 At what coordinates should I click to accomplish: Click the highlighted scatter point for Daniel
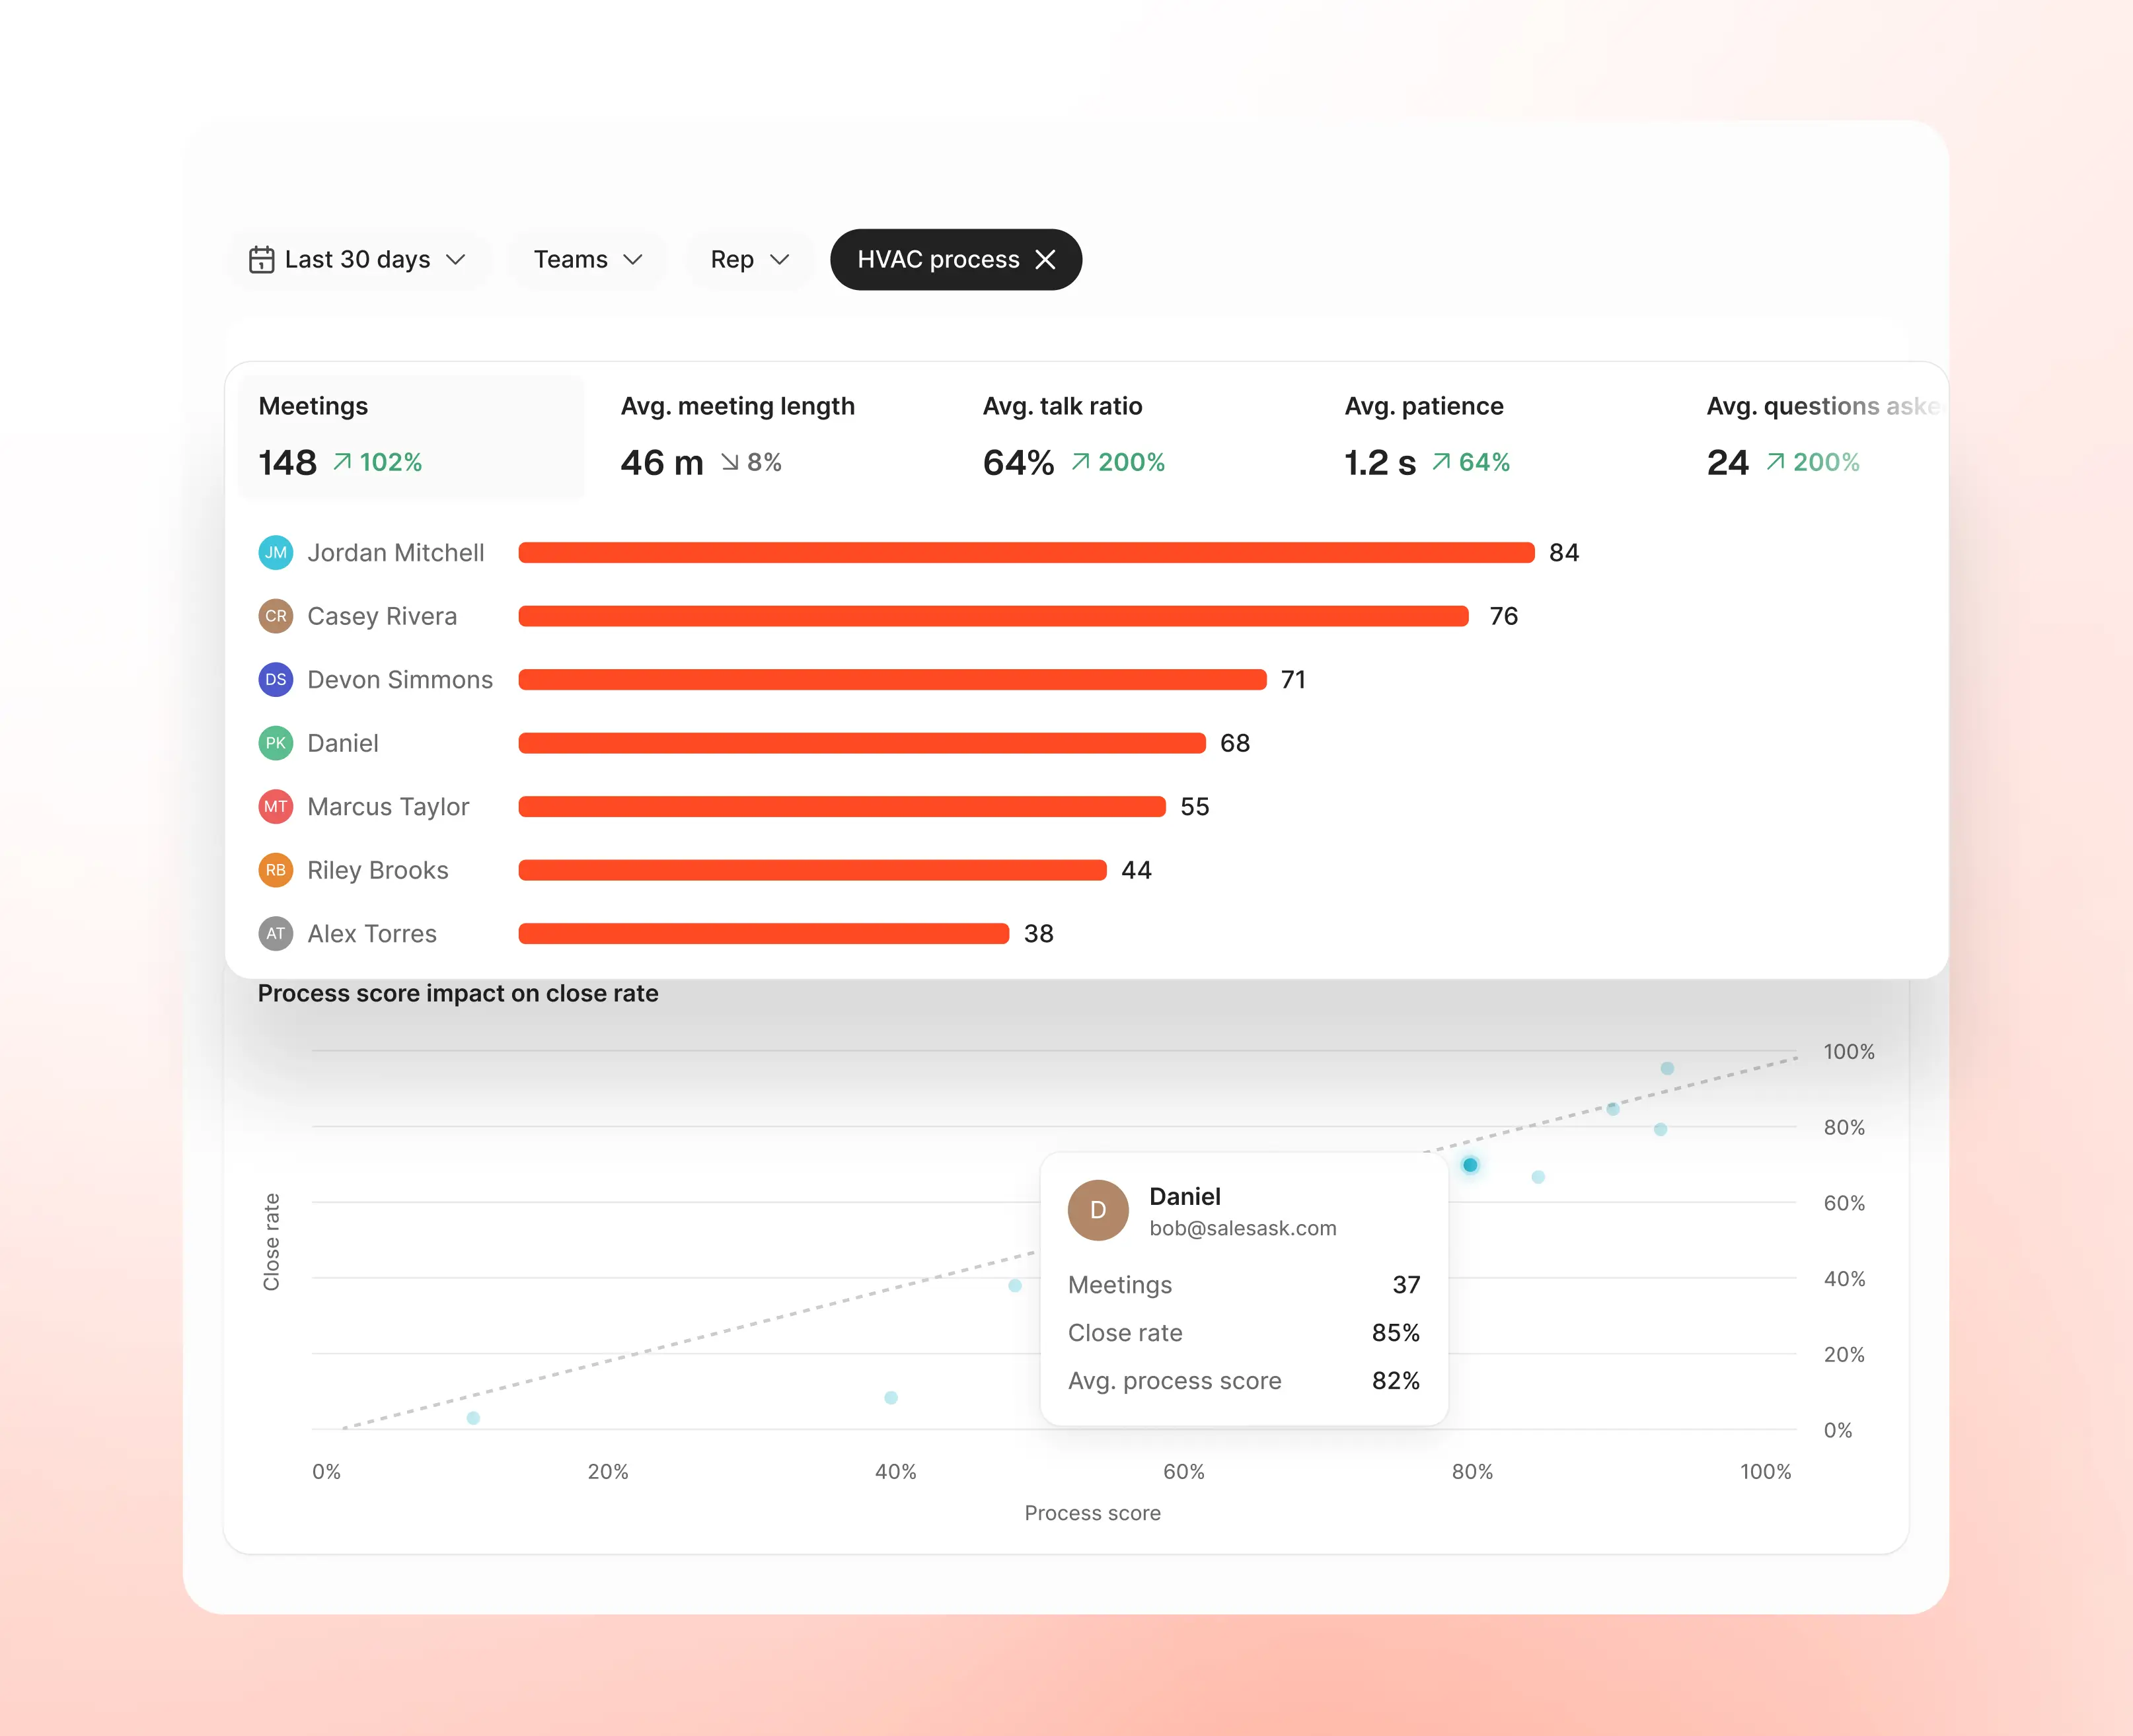coord(1470,1165)
